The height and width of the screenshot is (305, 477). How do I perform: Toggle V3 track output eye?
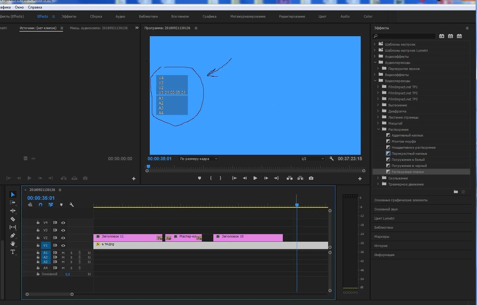63,230
